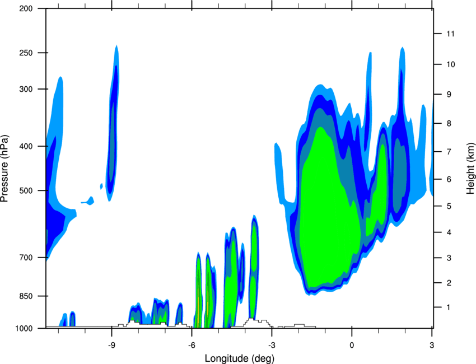This screenshot has height=364, width=476.
Task: Click the 850 pressure tick label
Action: [26, 296]
